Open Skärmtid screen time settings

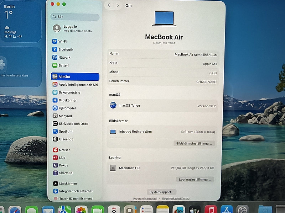pos(65,173)
